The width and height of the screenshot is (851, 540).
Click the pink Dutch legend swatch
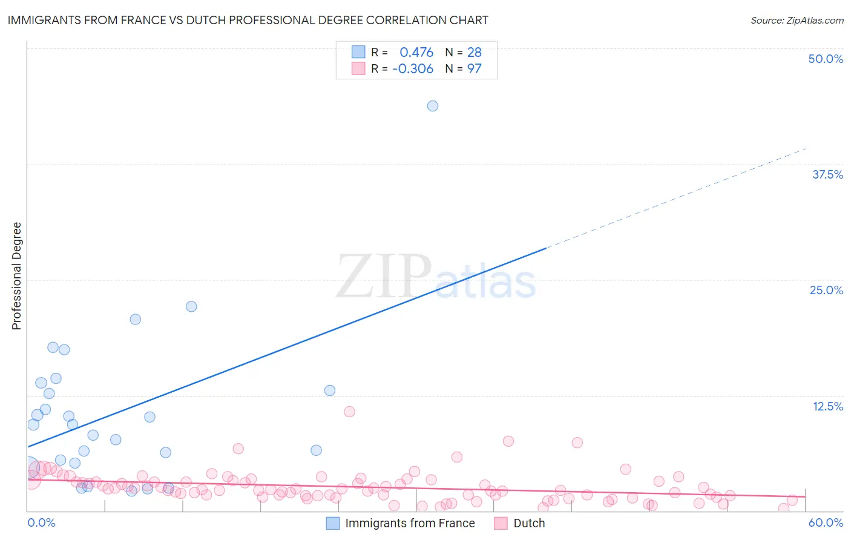coord(501,523)
